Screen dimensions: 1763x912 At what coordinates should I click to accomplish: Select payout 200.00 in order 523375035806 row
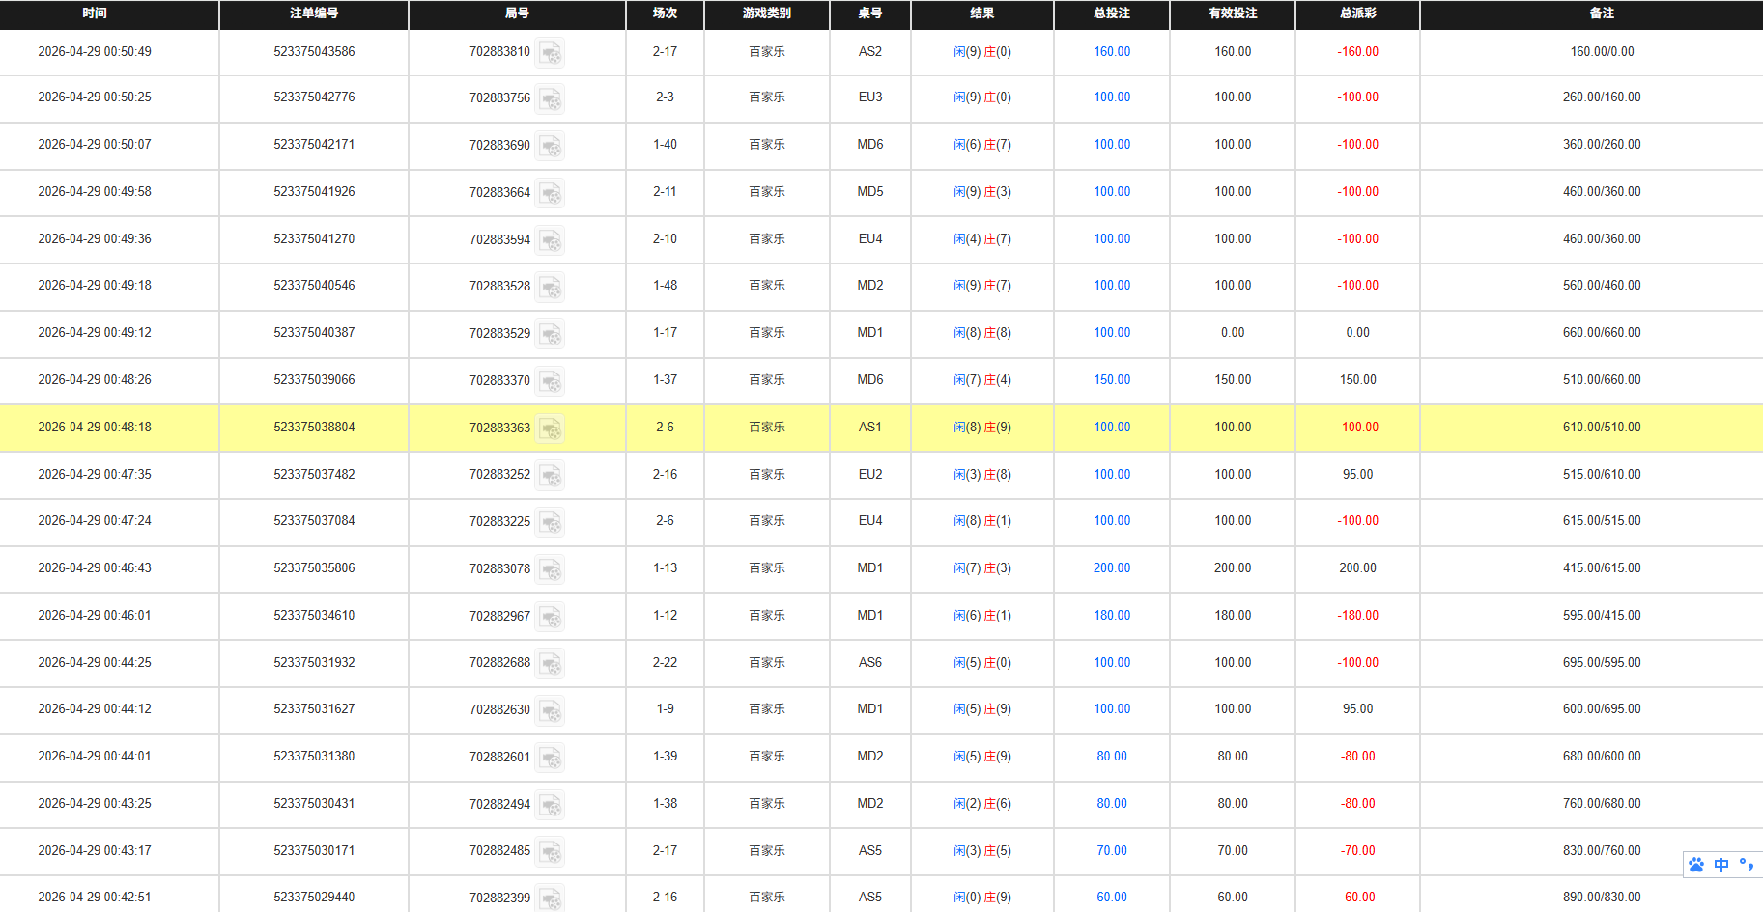click(1357, 568)
